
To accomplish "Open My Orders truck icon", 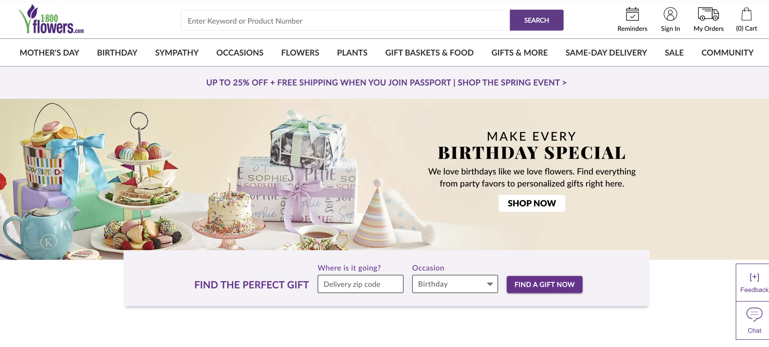I will (708, 14).
